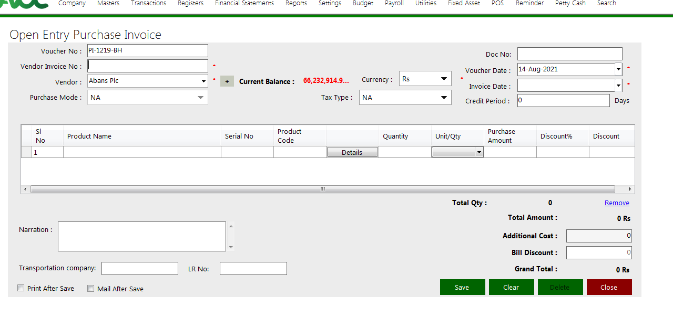Click the Remove link
Viewport: 673px width, 317px height.
pos(617,203)
